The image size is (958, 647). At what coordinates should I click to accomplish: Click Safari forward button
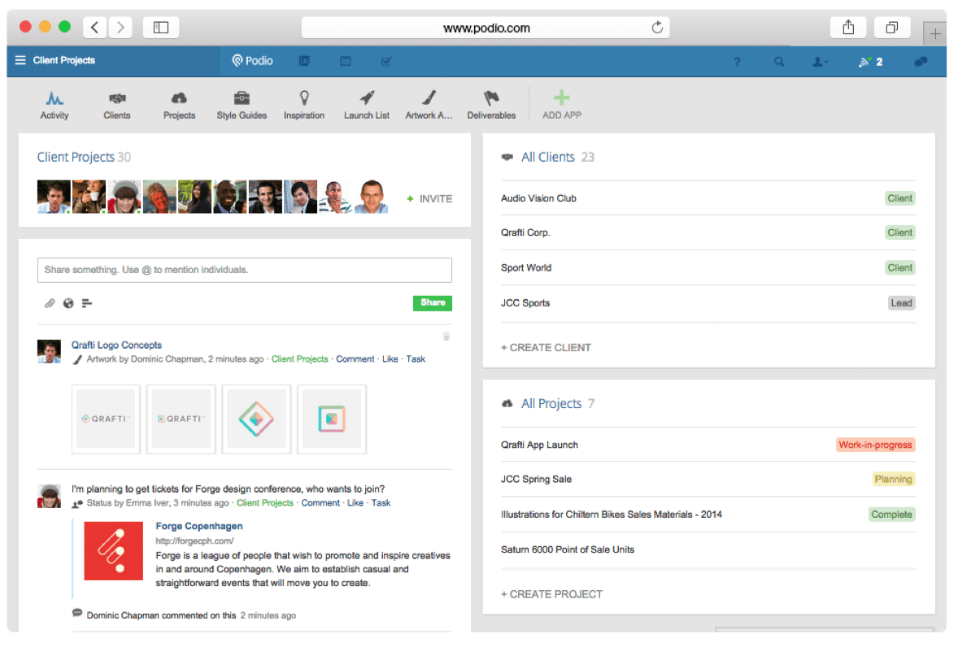[120, 28]
